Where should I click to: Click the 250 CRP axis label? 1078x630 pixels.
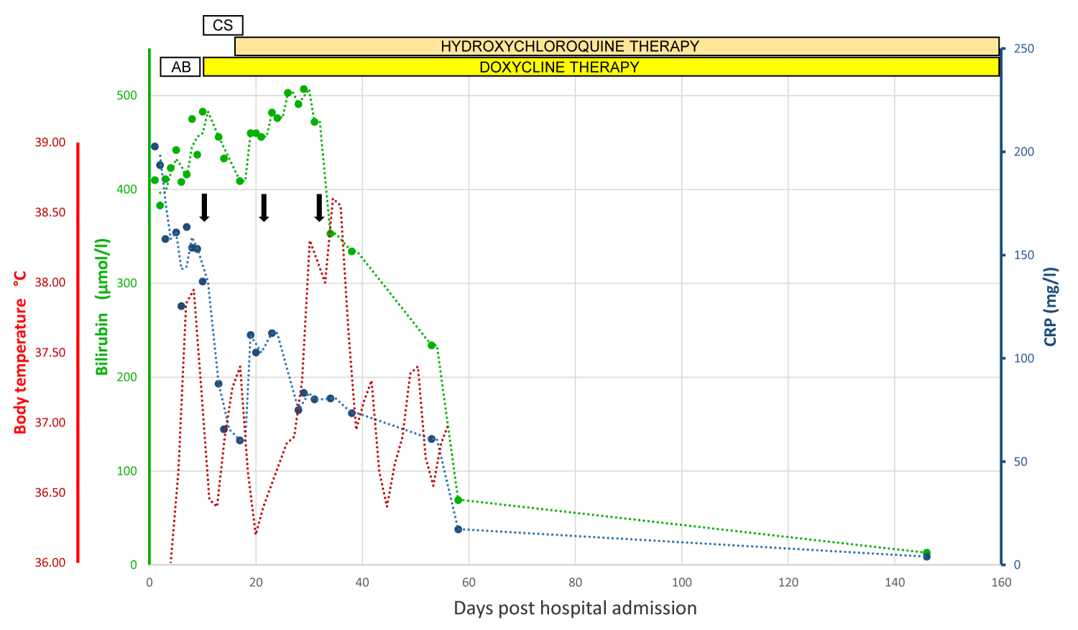click(1024, 49)
